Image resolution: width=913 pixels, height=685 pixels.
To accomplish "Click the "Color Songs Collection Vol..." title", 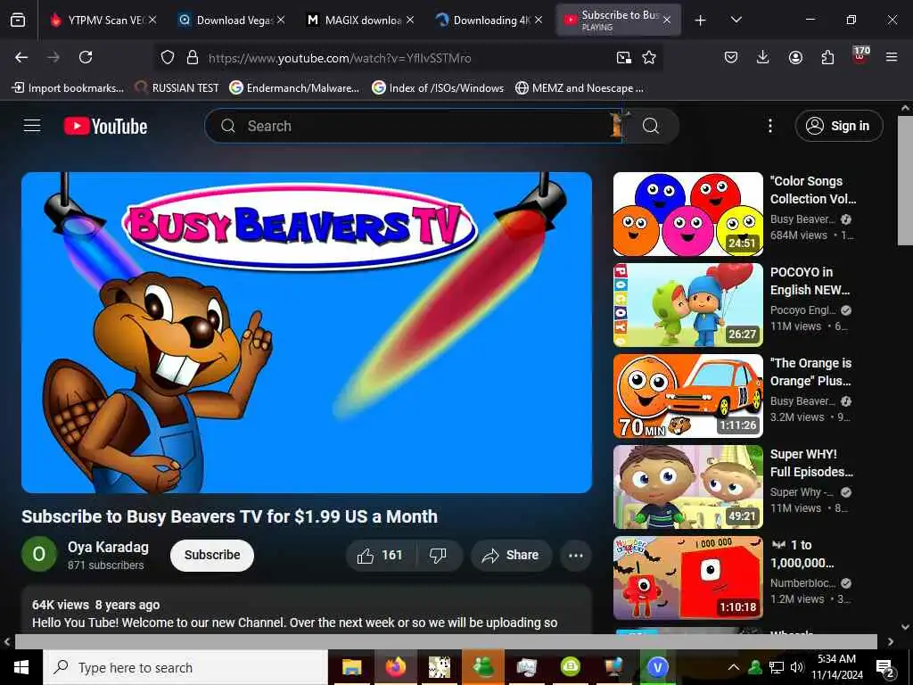I will click(813, 190).
